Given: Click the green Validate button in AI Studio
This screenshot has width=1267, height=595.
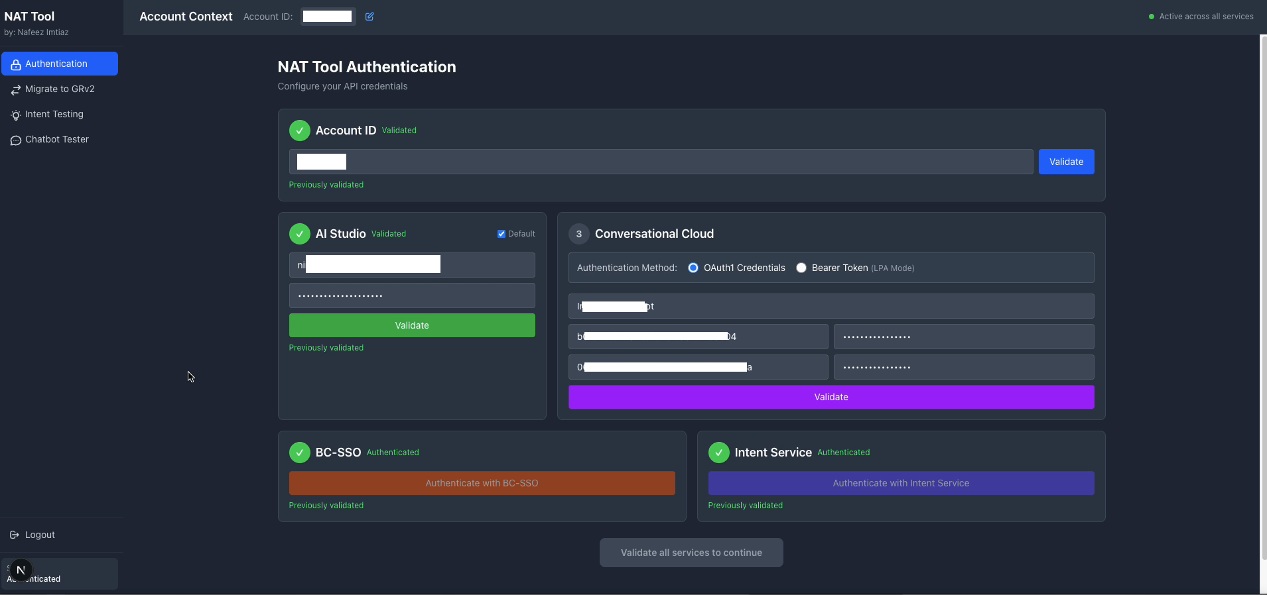Looking at the screenshot, I should point(412,325).
